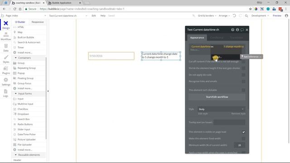Uncheck 'This element is visible on page load'
This screenshot has height=163, width=290.
point(243,132)
